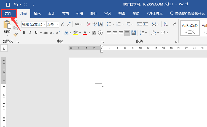Open the 邮件 (Mailings) tab

point(94,13)
